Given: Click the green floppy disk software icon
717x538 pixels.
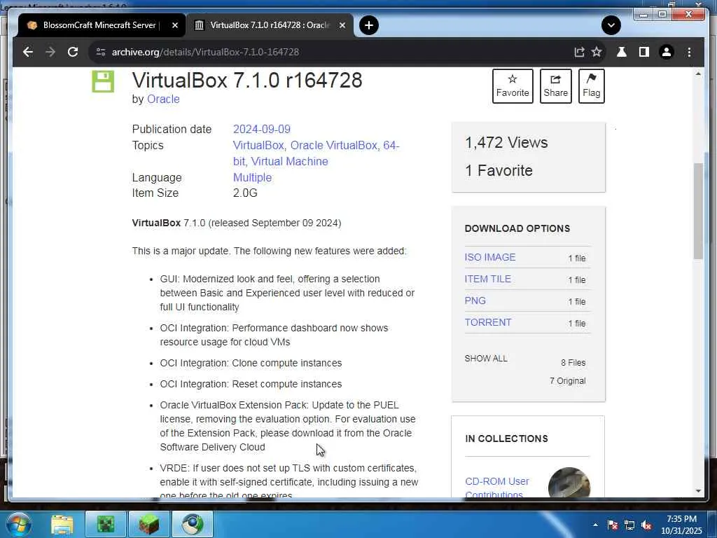Looking at the screenshot, I should tap(103, 81).
